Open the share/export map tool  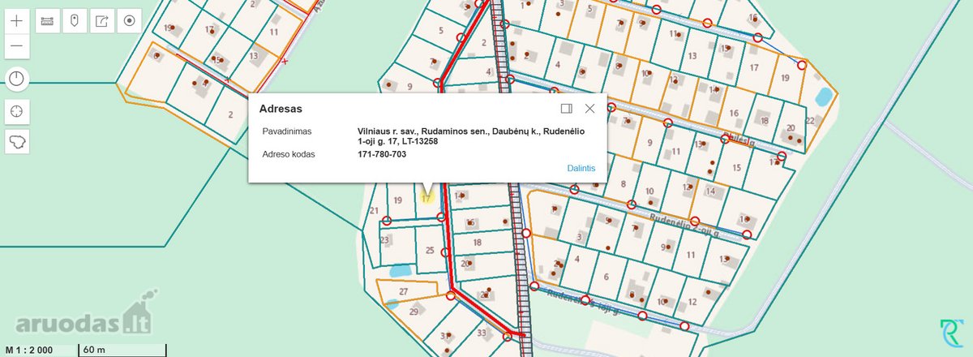pyautogui.click(x=101, y=21)
